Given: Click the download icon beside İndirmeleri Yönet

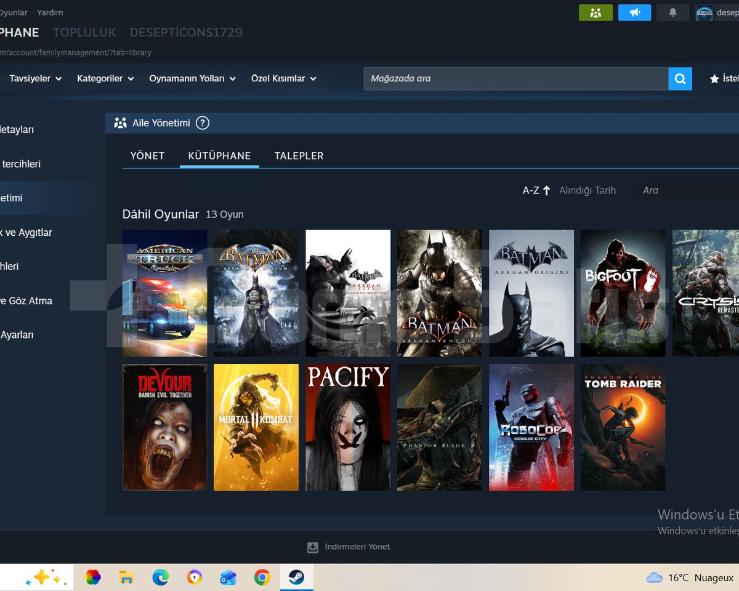Looking at the screenshot, I should 313,547.
